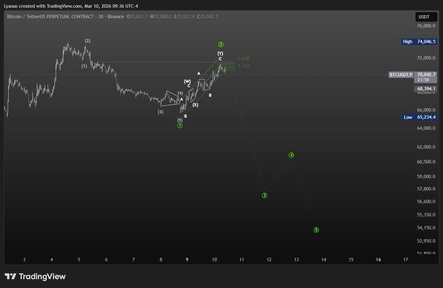
Task: Click the C label under (W)
Action: [189, 86]
